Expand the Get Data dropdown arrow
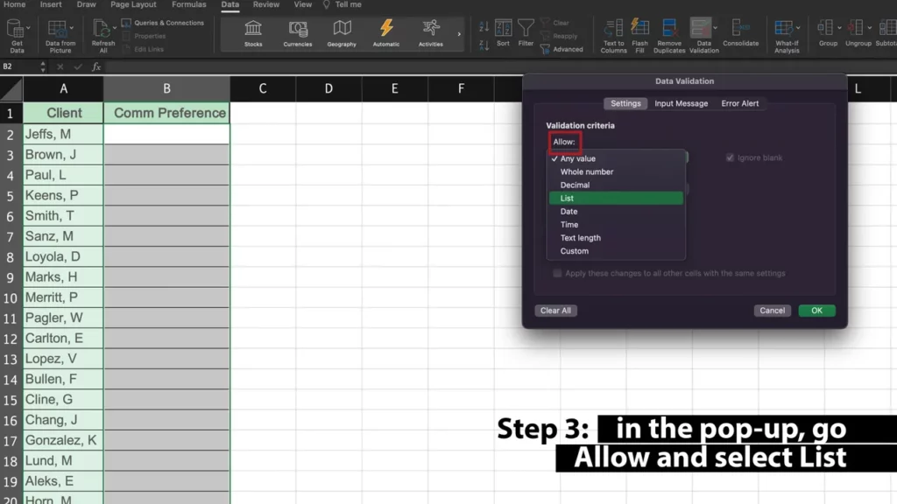 tap(28, 27)
